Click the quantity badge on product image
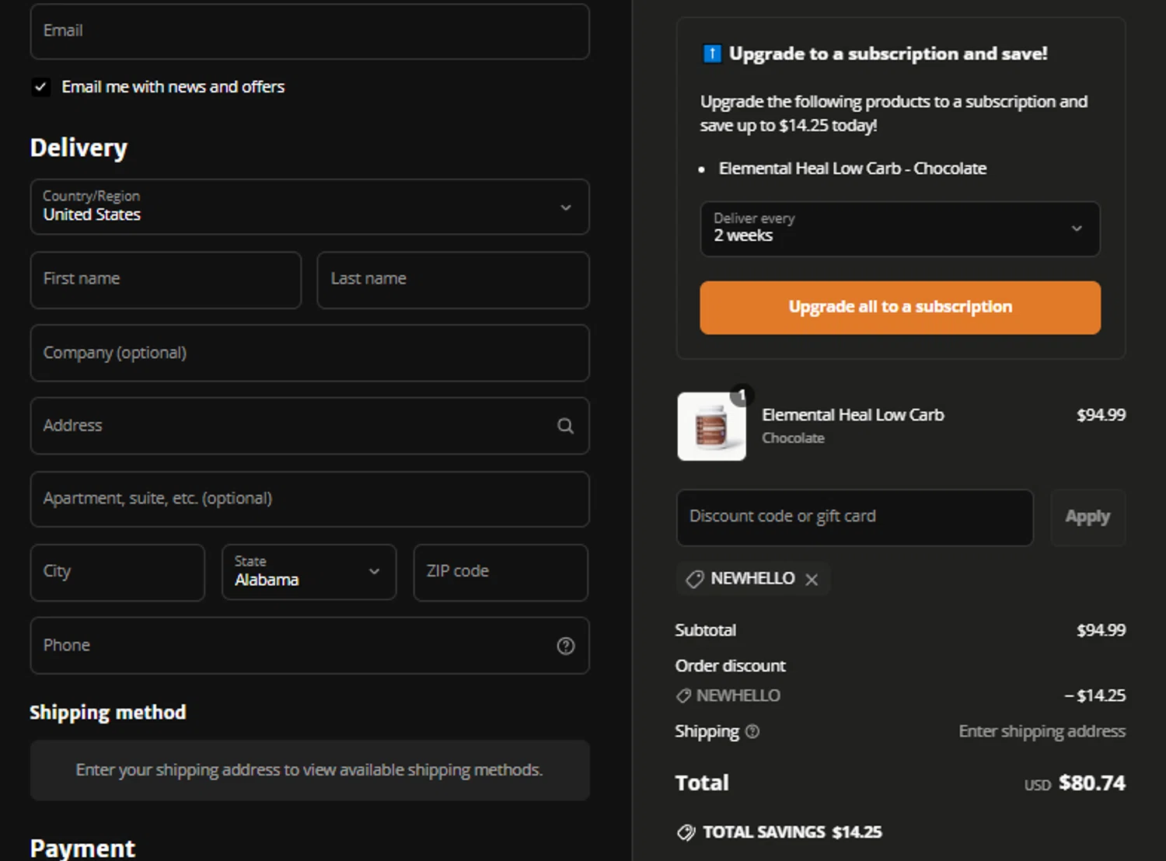 [x=742, y=396]
